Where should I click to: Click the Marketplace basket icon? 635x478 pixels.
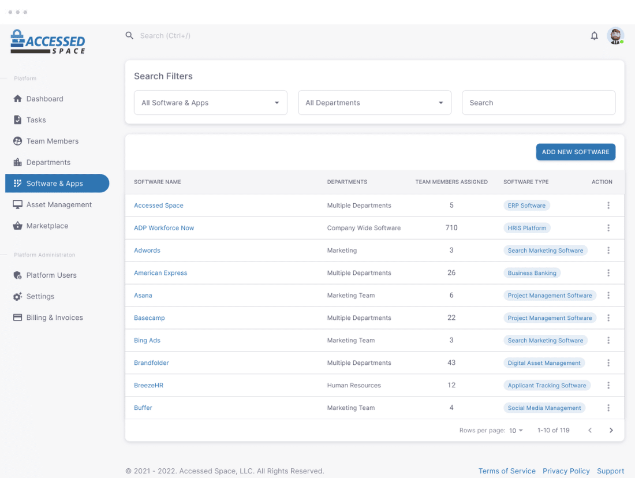(x=17, y=226)
